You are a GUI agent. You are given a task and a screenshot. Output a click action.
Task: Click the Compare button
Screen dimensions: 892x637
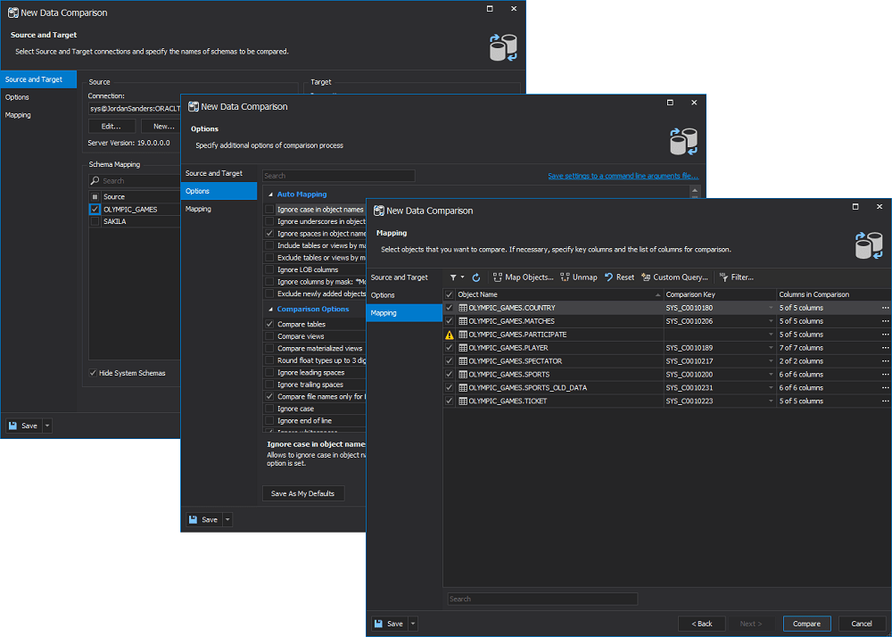coord(805,623)
